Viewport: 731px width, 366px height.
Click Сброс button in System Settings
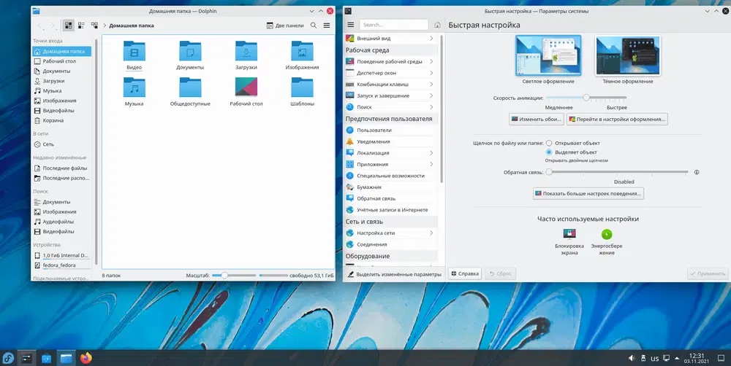pos(500,274)
